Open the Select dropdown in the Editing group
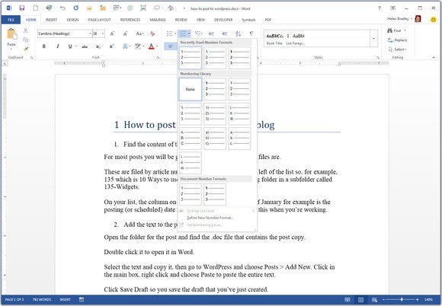442x306 pixels. tap(398, 49)
